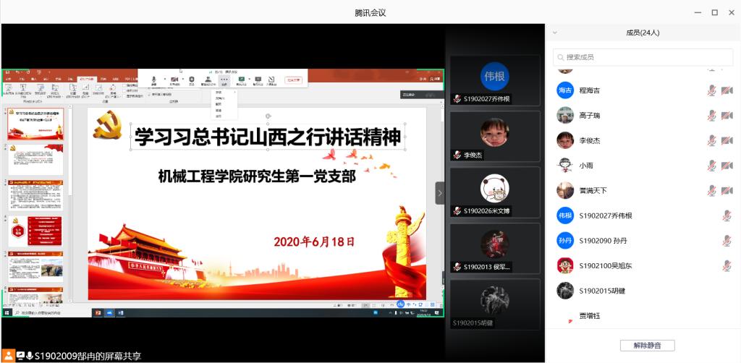Click the orange presenter icon at bottom-left
741x363 pixels.
8,355
